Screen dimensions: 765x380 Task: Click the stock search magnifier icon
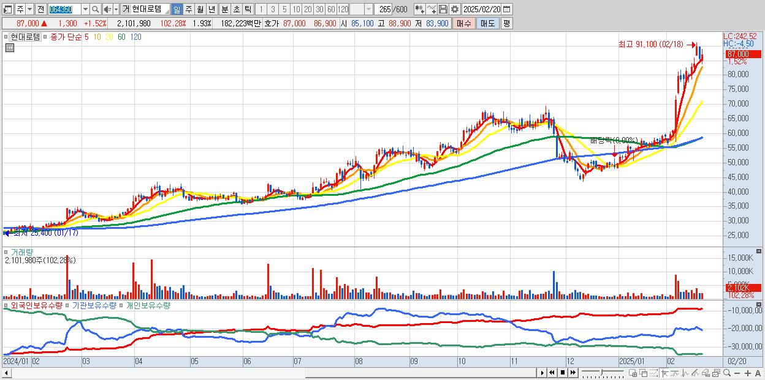tap(96, 9)
